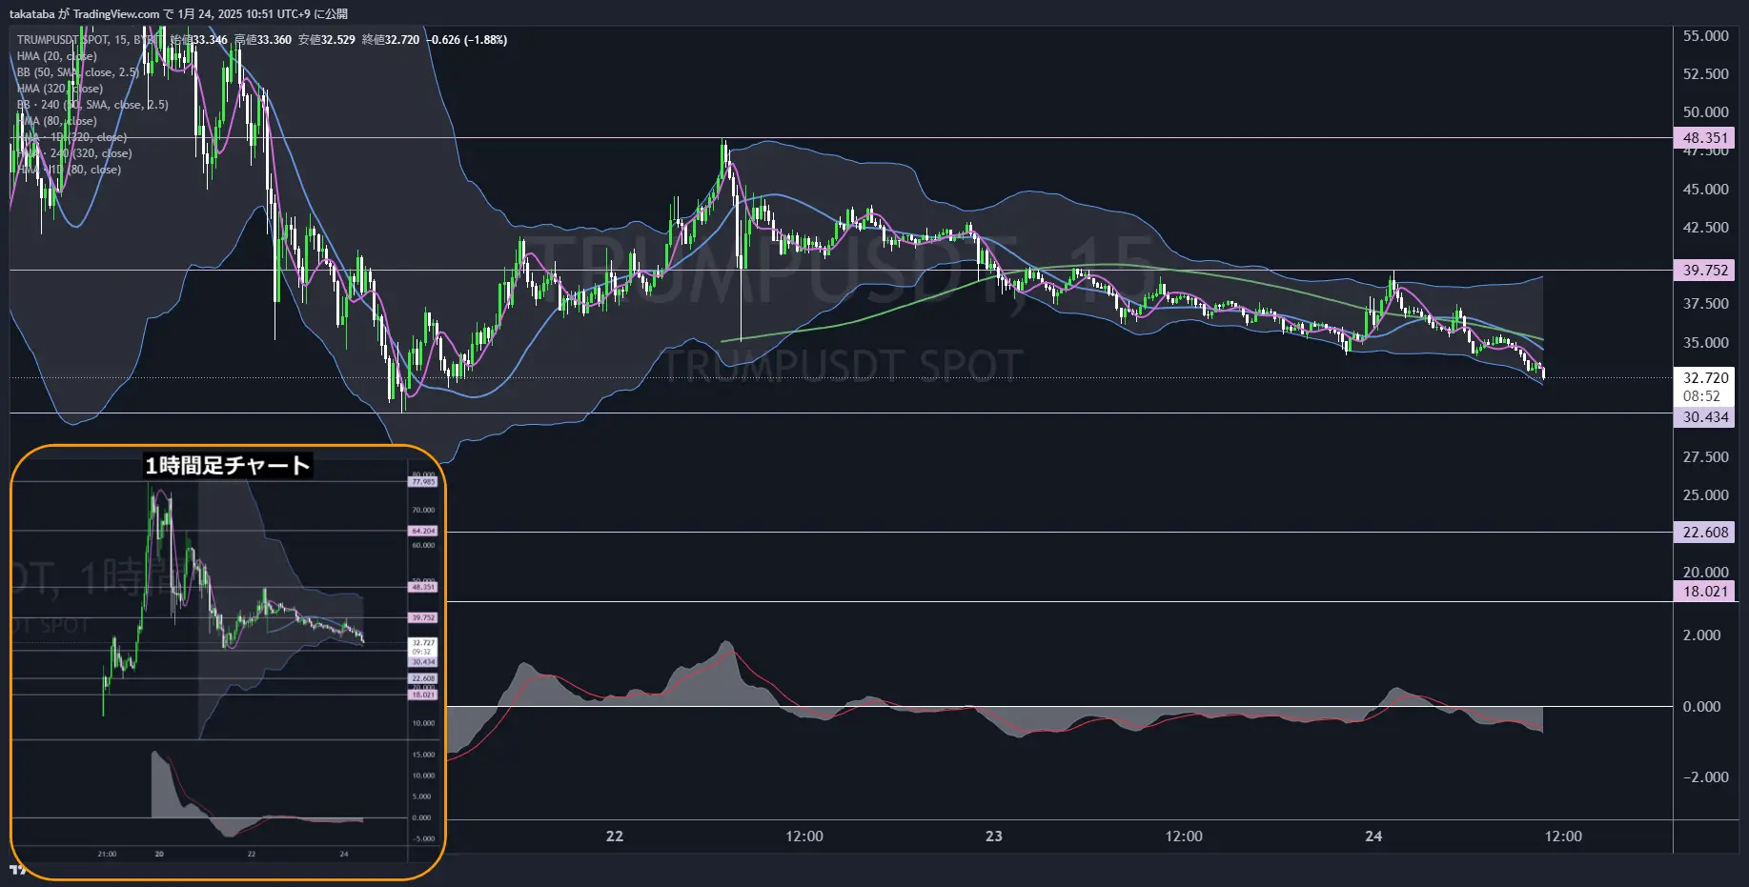
Task: Click the 52.500 price axis label
Action: pyautogui.click(x=1705, y=74)
